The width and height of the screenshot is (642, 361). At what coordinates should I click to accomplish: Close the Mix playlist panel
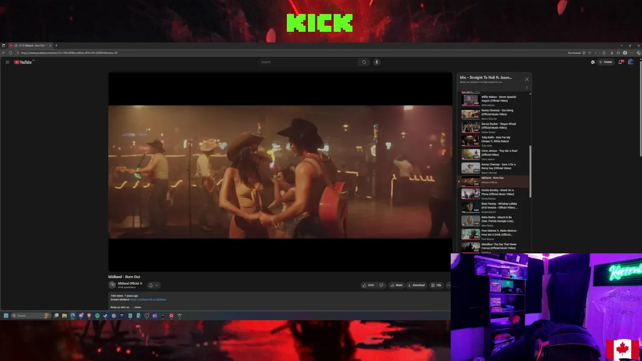click(527, 79)
